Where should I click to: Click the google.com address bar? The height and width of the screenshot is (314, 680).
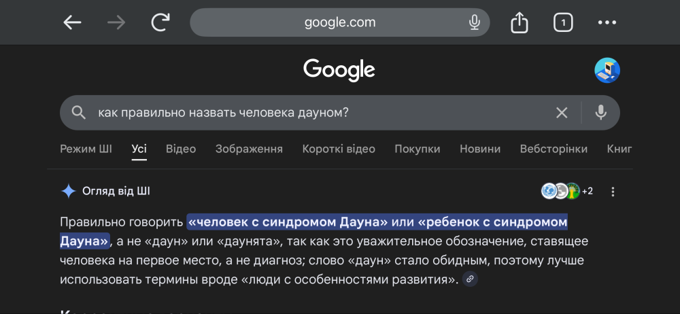click(x=340, y=22)
